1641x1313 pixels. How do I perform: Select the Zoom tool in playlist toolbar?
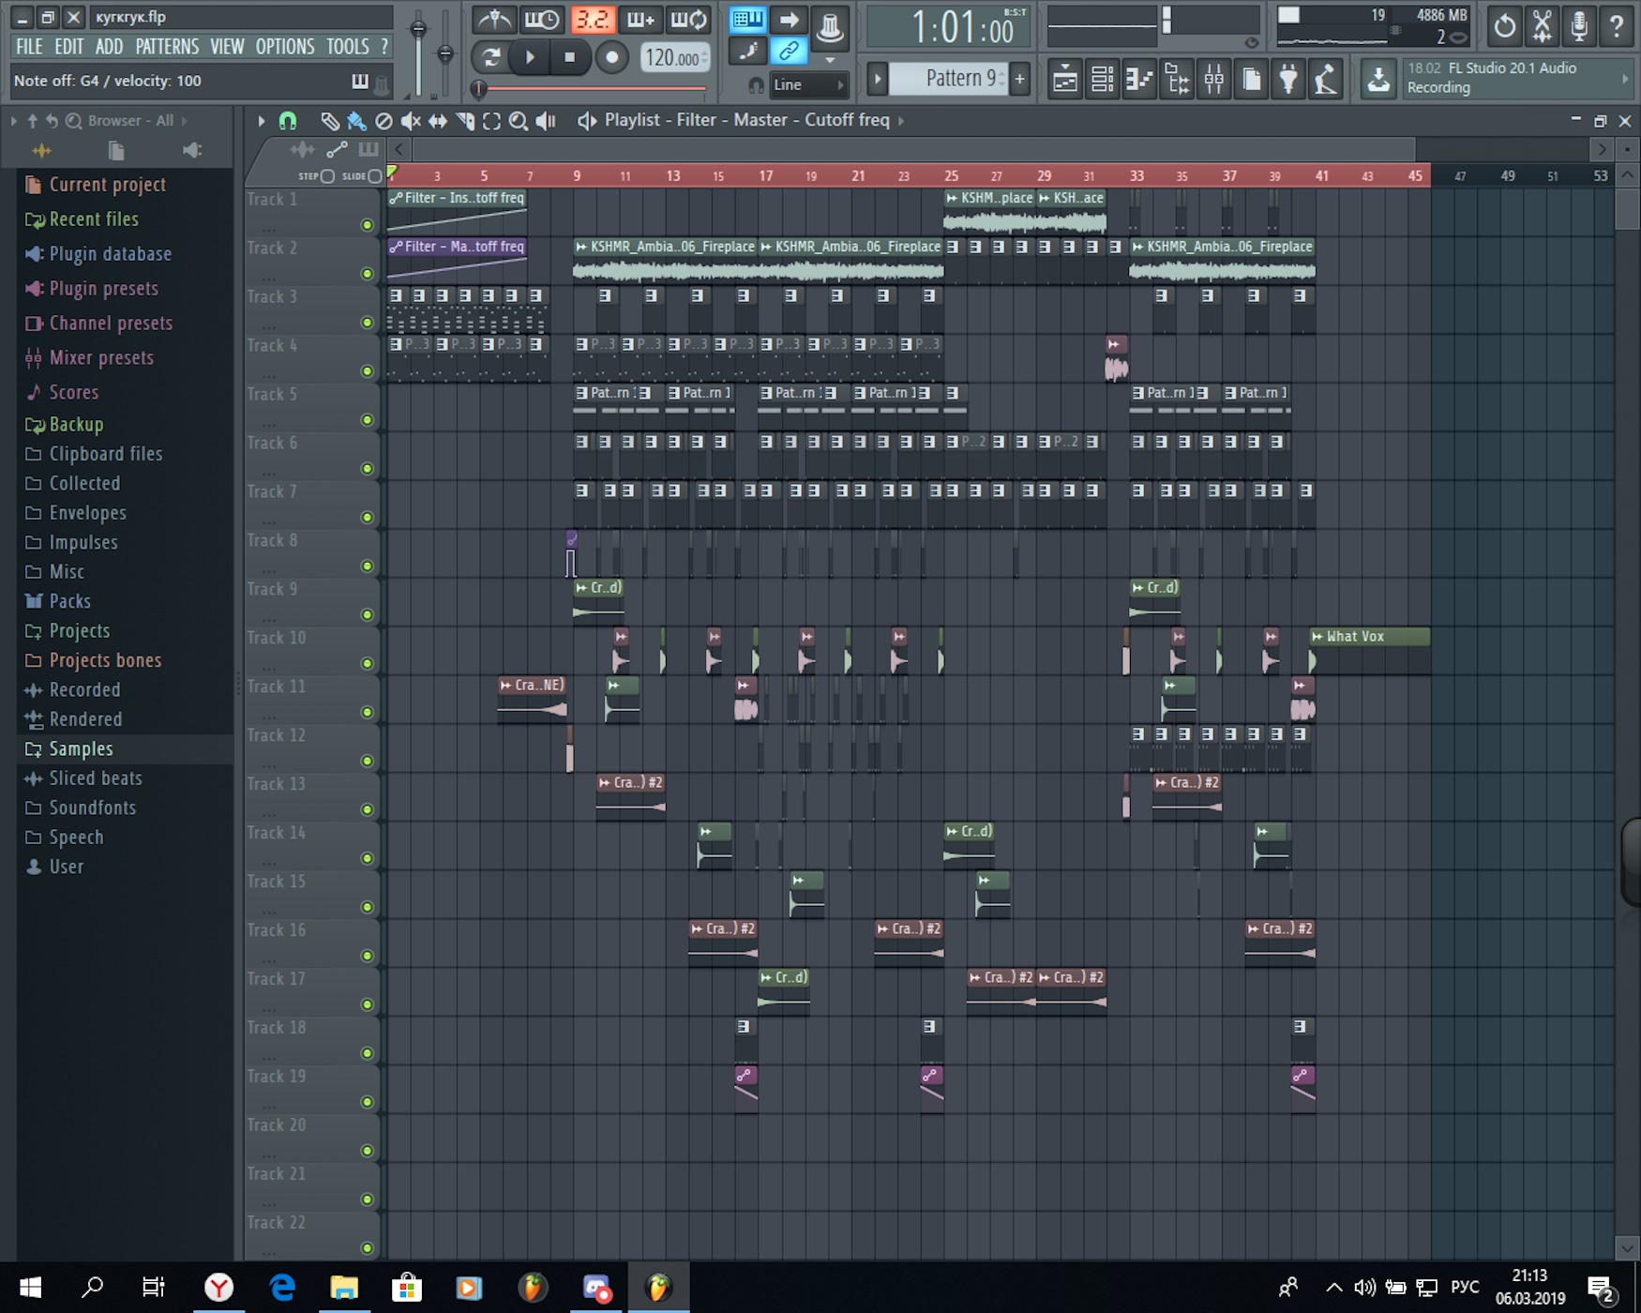[x=518, y=121]
